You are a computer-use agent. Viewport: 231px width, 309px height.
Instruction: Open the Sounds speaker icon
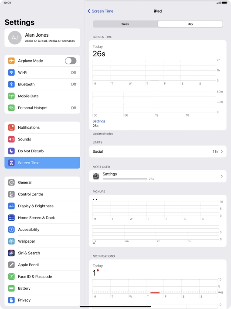coord(11,139)
